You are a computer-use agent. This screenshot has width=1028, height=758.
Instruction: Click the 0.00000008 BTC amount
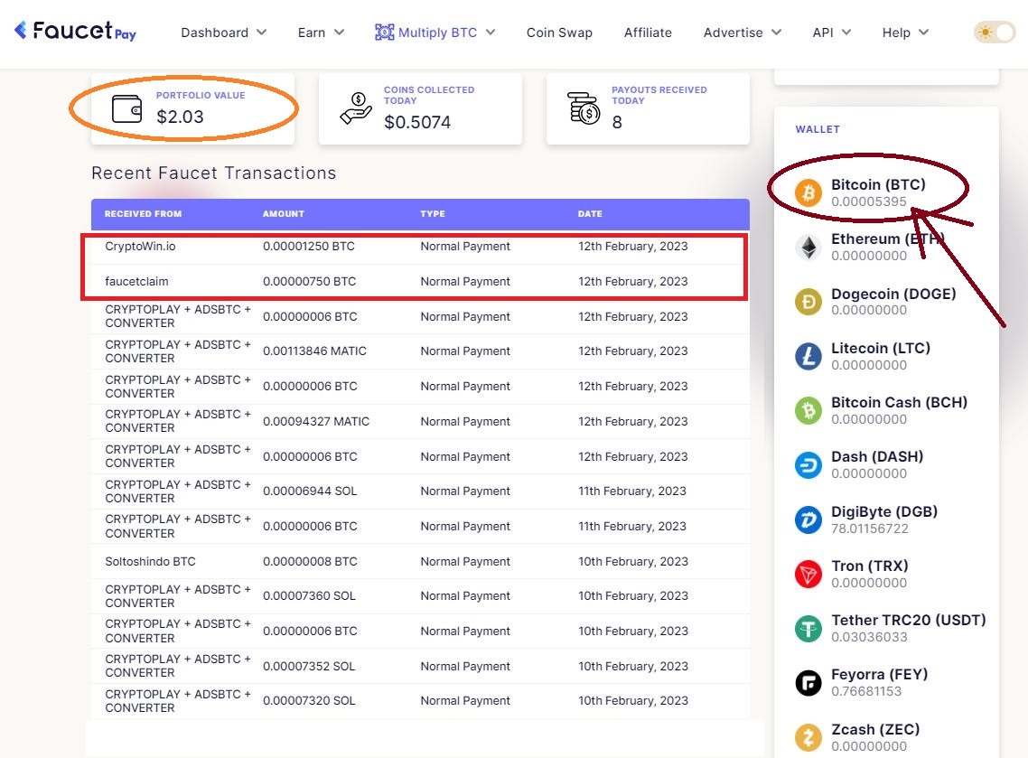click(310, 561)
